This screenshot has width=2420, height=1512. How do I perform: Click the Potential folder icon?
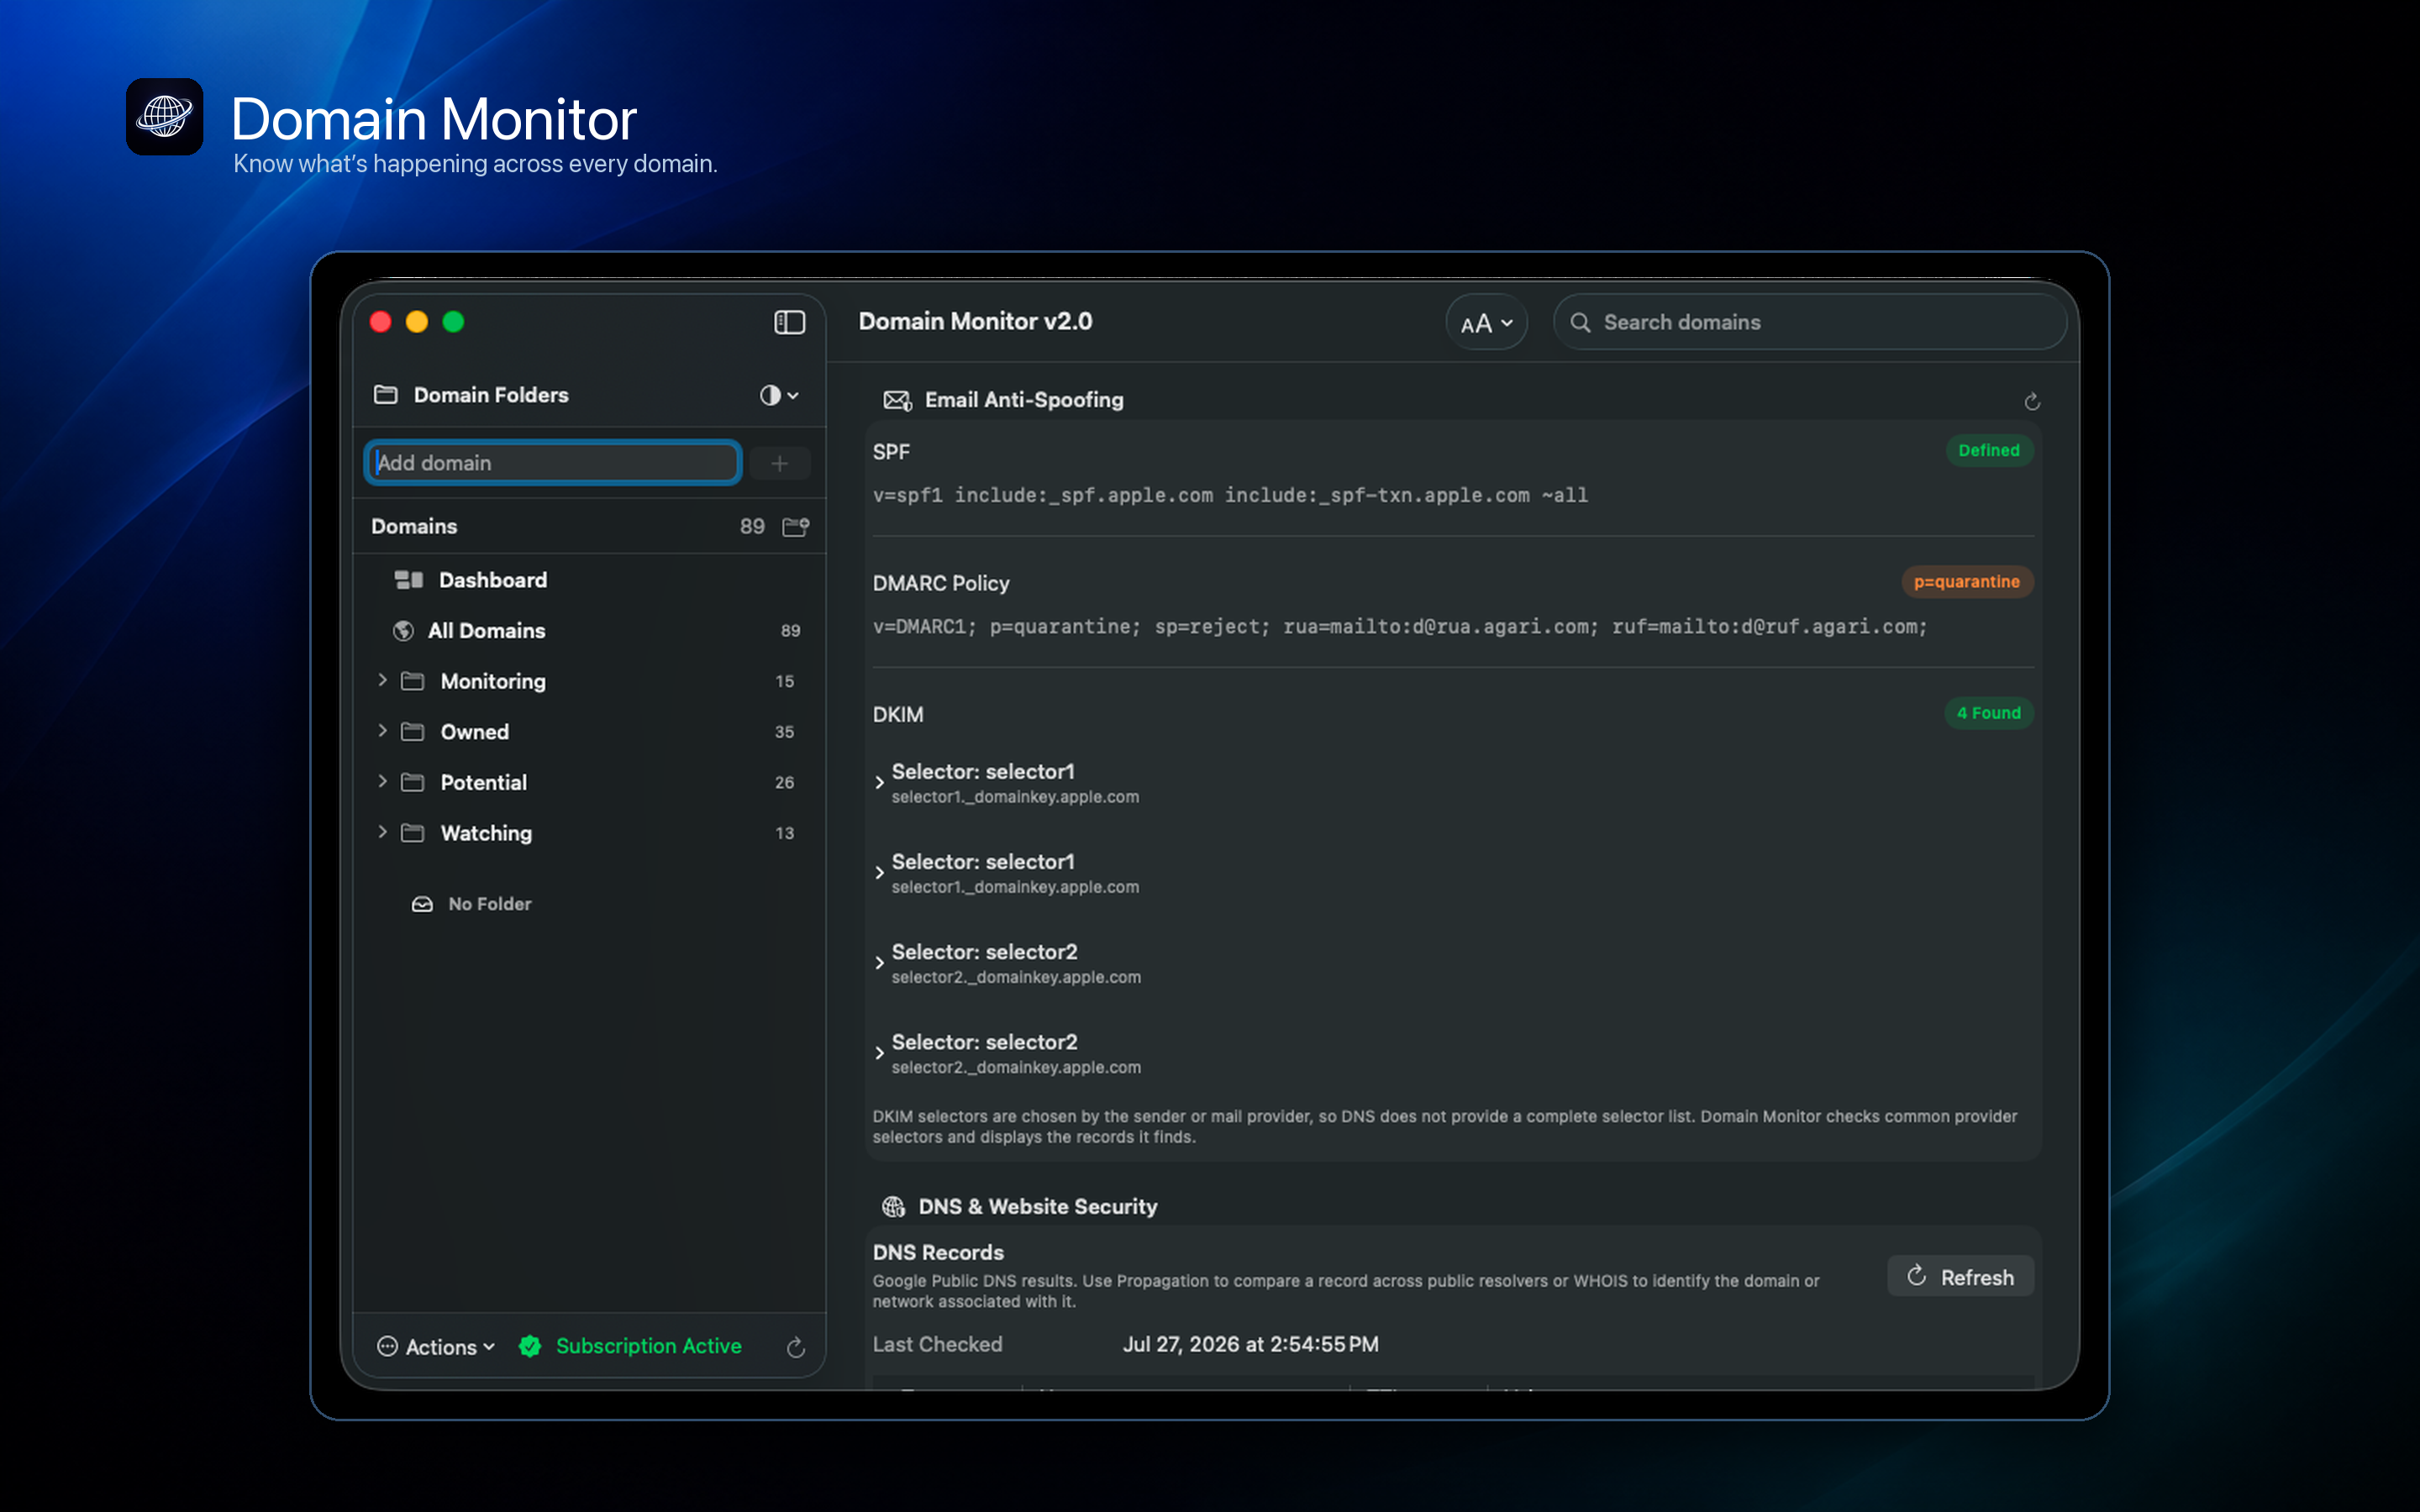(x=412, y=782)
